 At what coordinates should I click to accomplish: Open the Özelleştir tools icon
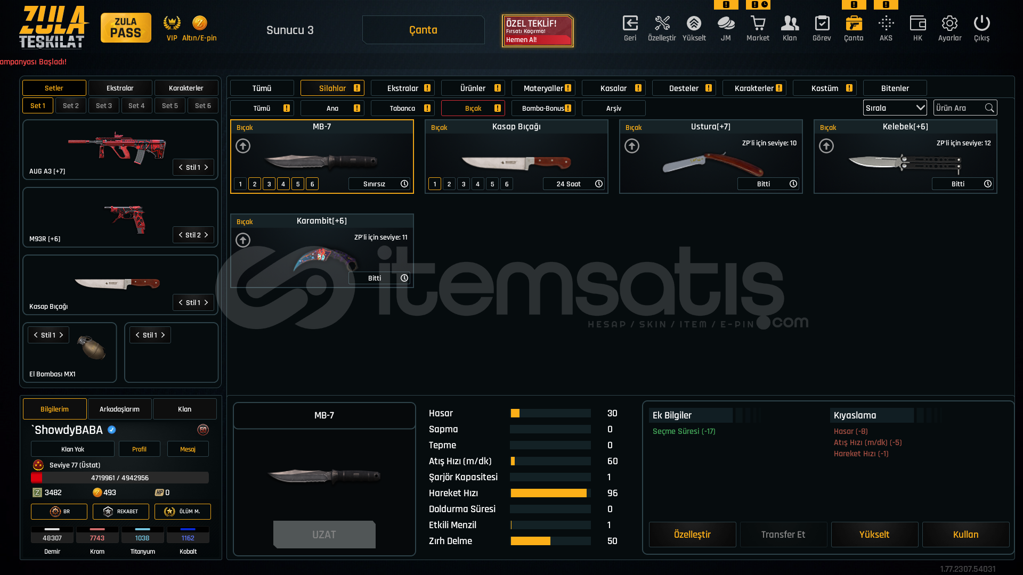pyautogui.click(x=662, y=23)
